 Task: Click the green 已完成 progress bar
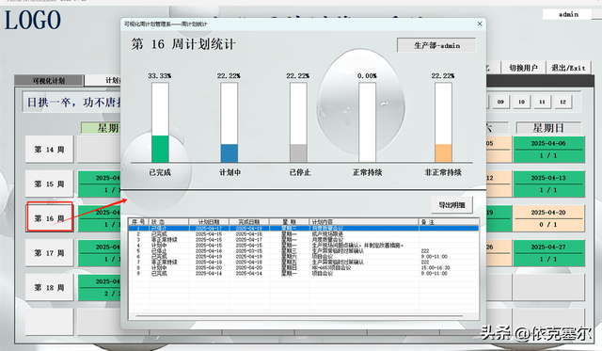[x=160, y=149]
